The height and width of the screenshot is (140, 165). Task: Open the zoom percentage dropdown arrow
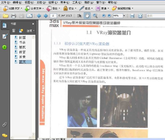[x=124, y=16]
